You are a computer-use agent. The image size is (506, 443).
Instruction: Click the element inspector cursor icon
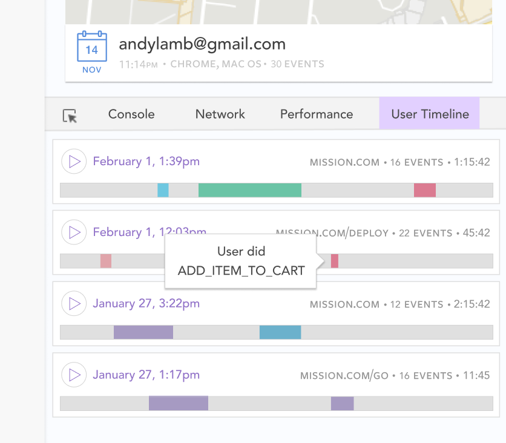pyautogui.click(x=70, y=116)
